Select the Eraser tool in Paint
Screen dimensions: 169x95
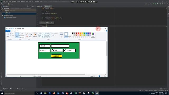[27, 36]
